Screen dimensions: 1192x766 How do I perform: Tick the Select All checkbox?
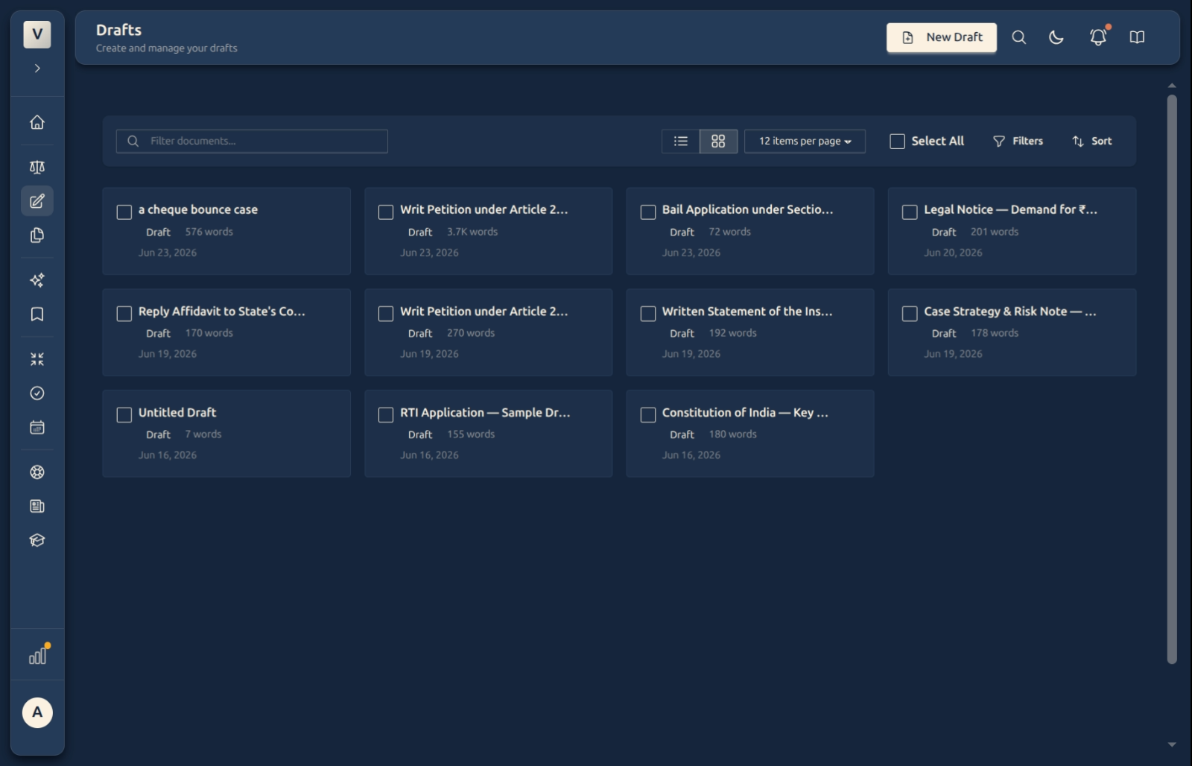tap(898, 142)
